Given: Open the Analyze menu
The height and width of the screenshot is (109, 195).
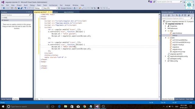Looking at the screenshot, I should pyautogui.click(x=68, y=5).
